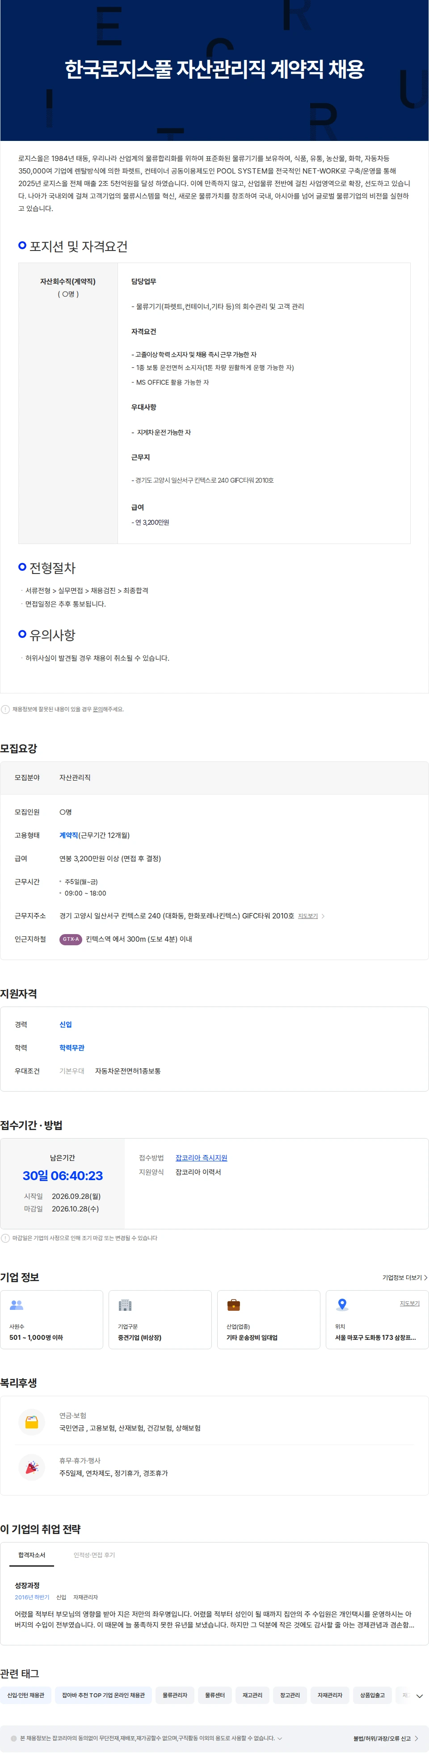Click the people icon in 사원수 card

pos(17,1305)
